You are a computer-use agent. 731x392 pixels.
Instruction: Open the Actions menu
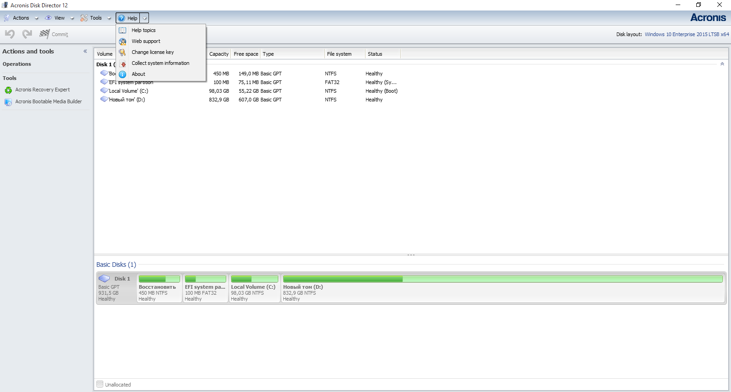(21, 18)
